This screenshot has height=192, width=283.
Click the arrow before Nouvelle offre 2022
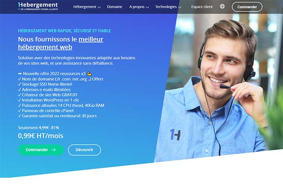tap(20, 74)
